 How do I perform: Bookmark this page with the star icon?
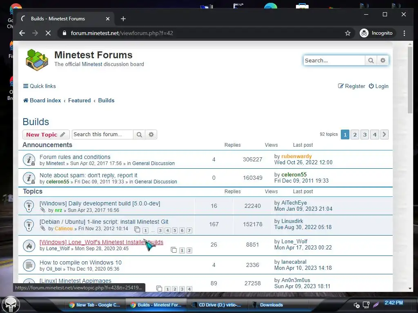(348, 33)
